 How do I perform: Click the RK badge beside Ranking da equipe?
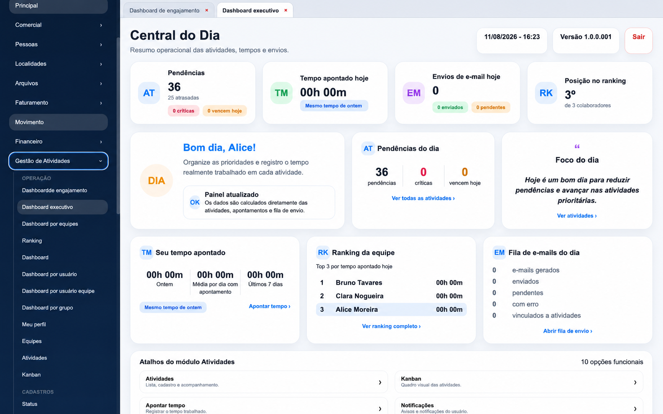[323, 252]
